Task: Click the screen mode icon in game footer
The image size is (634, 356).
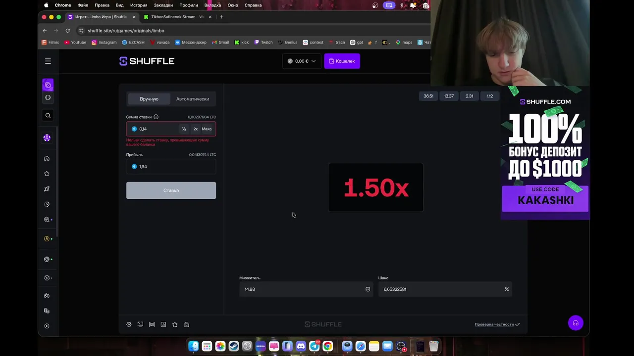Action: [x=140, y=324]
